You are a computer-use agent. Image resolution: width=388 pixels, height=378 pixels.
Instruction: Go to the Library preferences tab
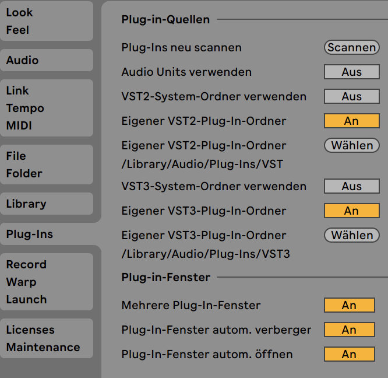click(46, 204)
